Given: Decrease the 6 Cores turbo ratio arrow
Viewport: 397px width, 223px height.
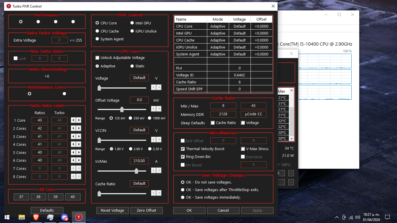Looking at the screenshot, I should click(74, 160).
